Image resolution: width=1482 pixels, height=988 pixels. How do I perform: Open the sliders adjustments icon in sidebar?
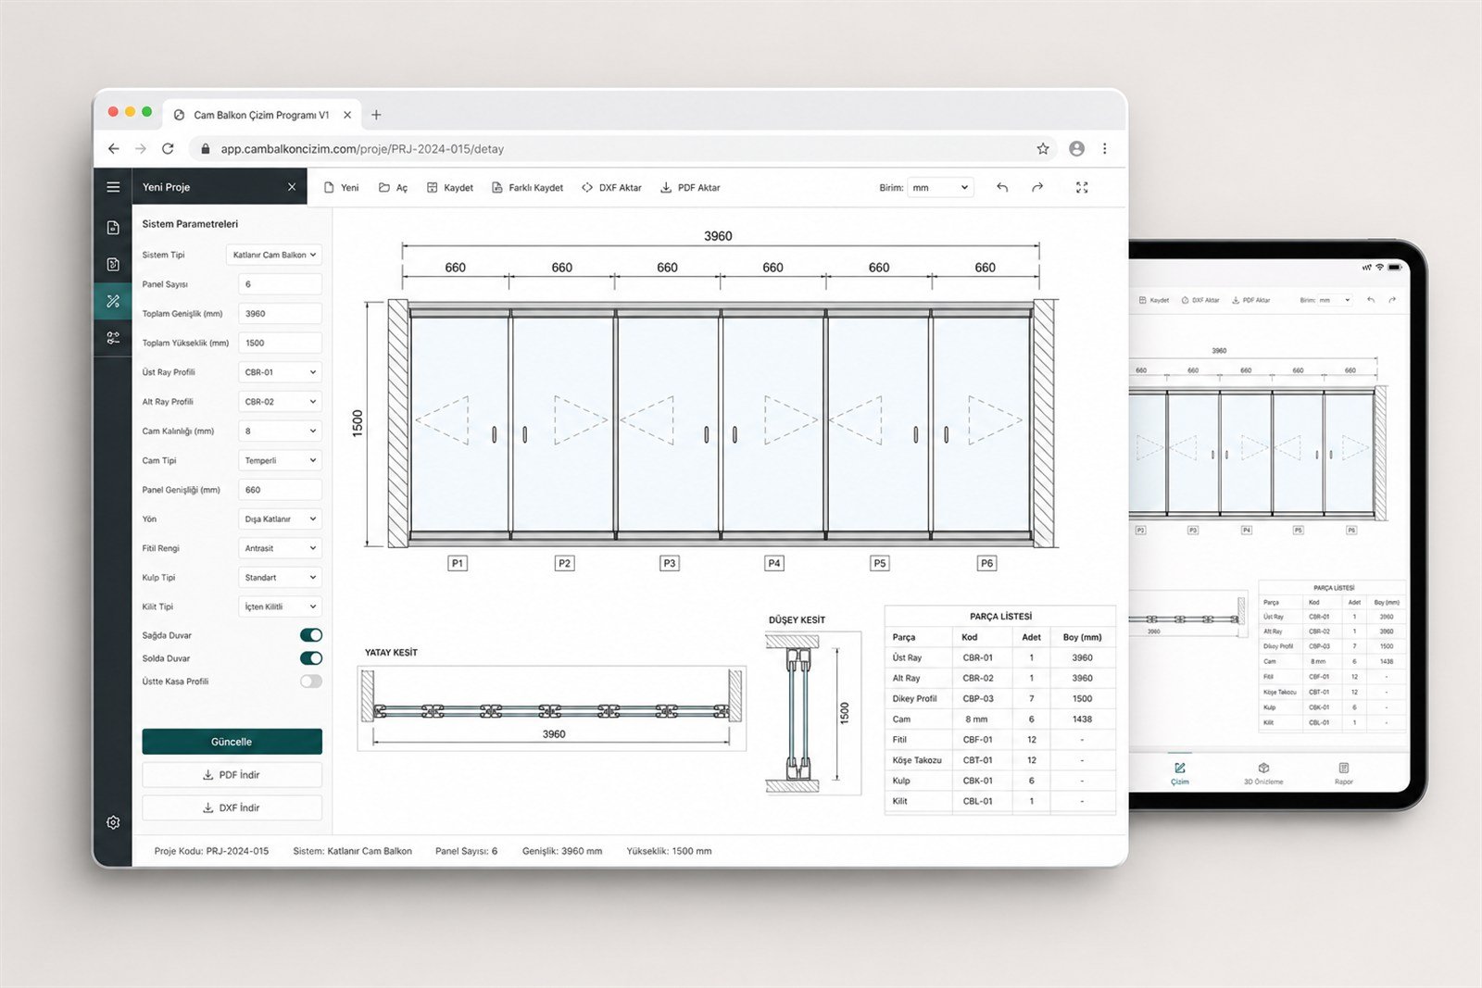pyautogui.click(x=113, y=338)
